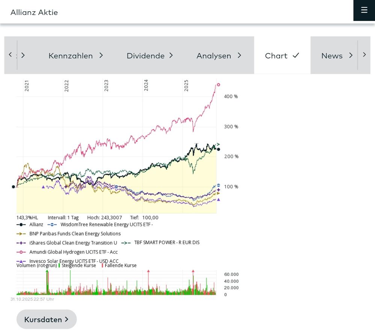Expand Dividende tab chevron
The width and height of the screenshot is (375, 330).
pos(171,55)
